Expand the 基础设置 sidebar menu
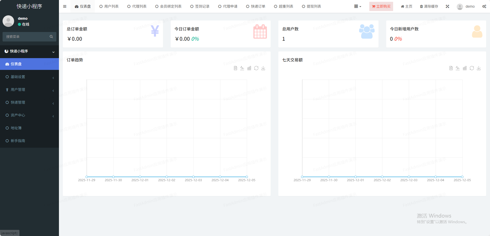The width and height of the screenshot is (490, 236). tap(29, 77)
